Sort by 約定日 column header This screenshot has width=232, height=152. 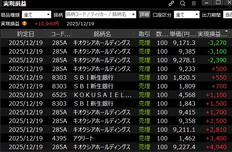click(x=25, y=34)
